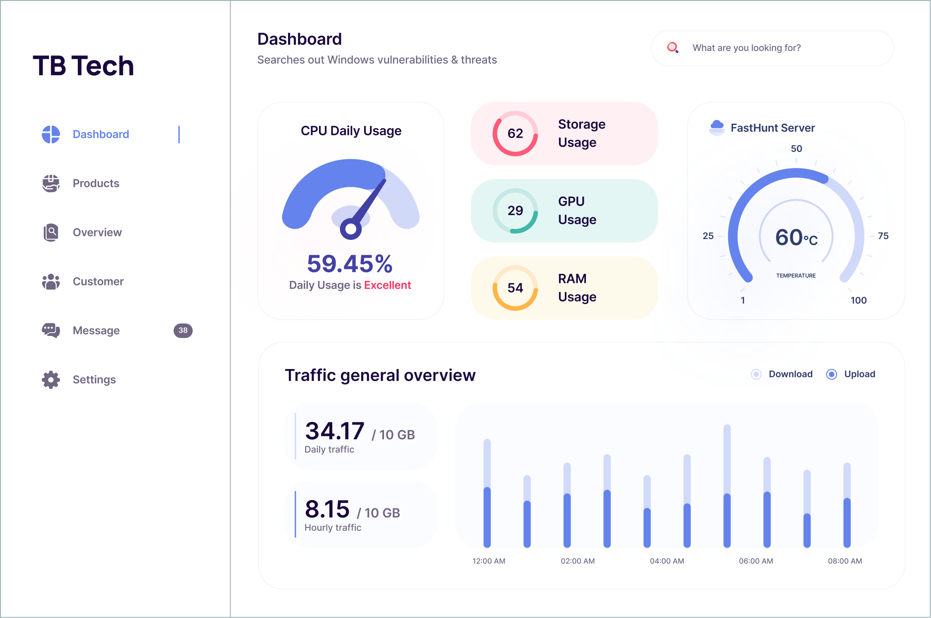The image size is (931, 618).
Task: Click the red search magnifier icon
Action: coord(673,48)
